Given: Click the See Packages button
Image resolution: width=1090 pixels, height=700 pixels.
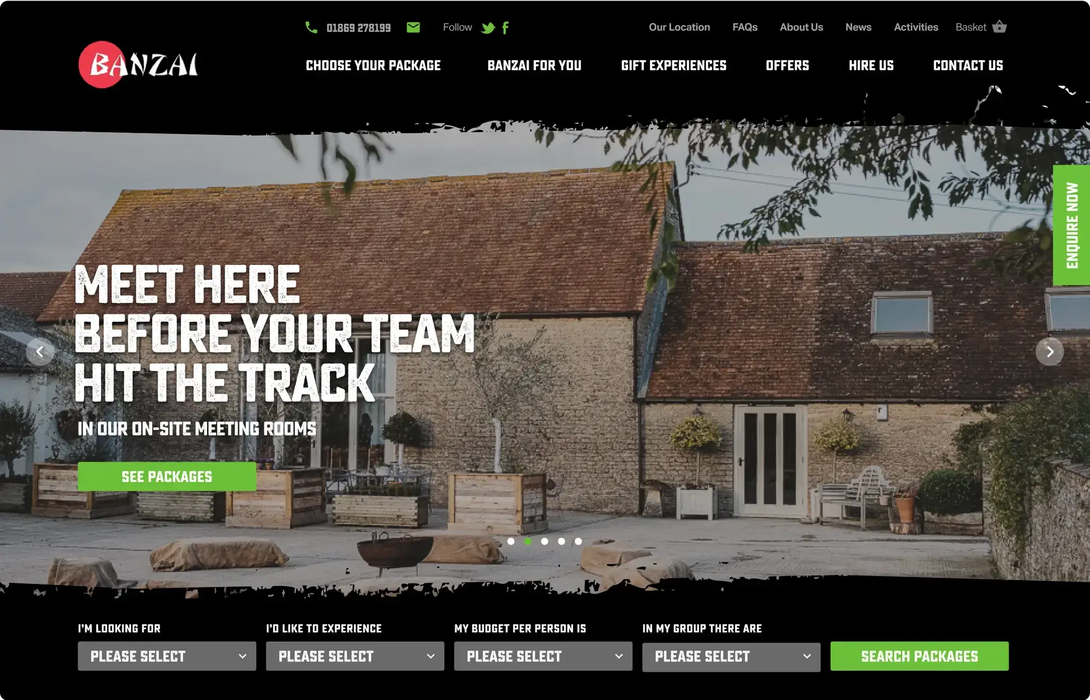Looking at the screenshot, I should 166,476.
